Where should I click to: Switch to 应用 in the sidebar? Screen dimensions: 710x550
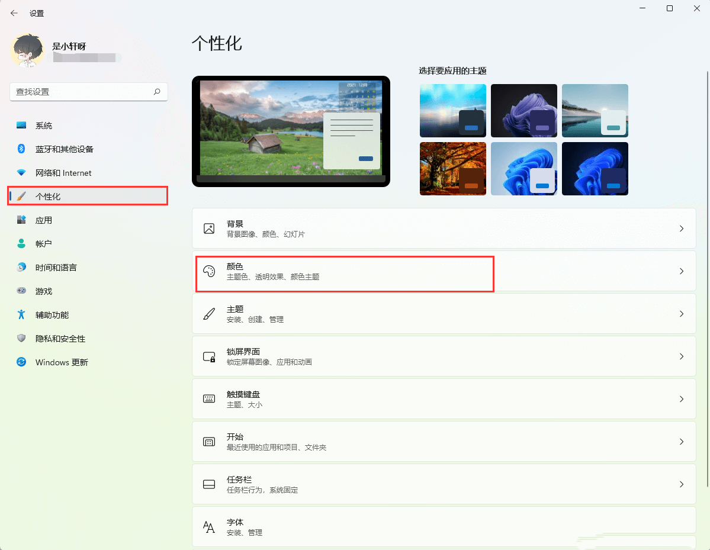47,220
